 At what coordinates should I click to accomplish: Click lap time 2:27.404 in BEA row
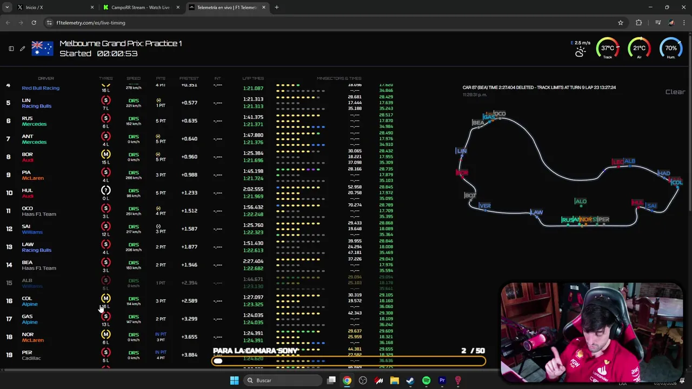coord(253,261)
